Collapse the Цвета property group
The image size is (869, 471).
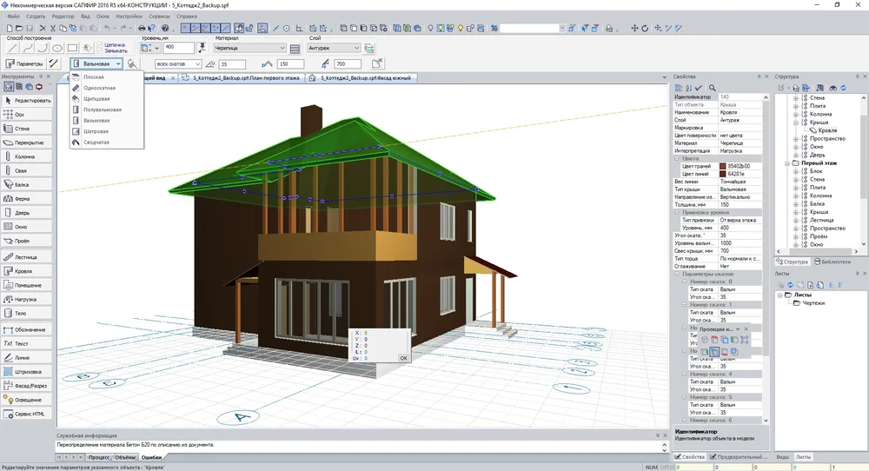[x=677, y=158]
